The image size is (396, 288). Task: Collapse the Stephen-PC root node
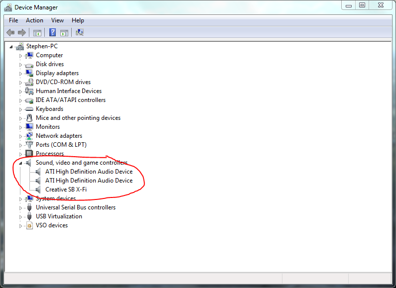pos(11,47)
